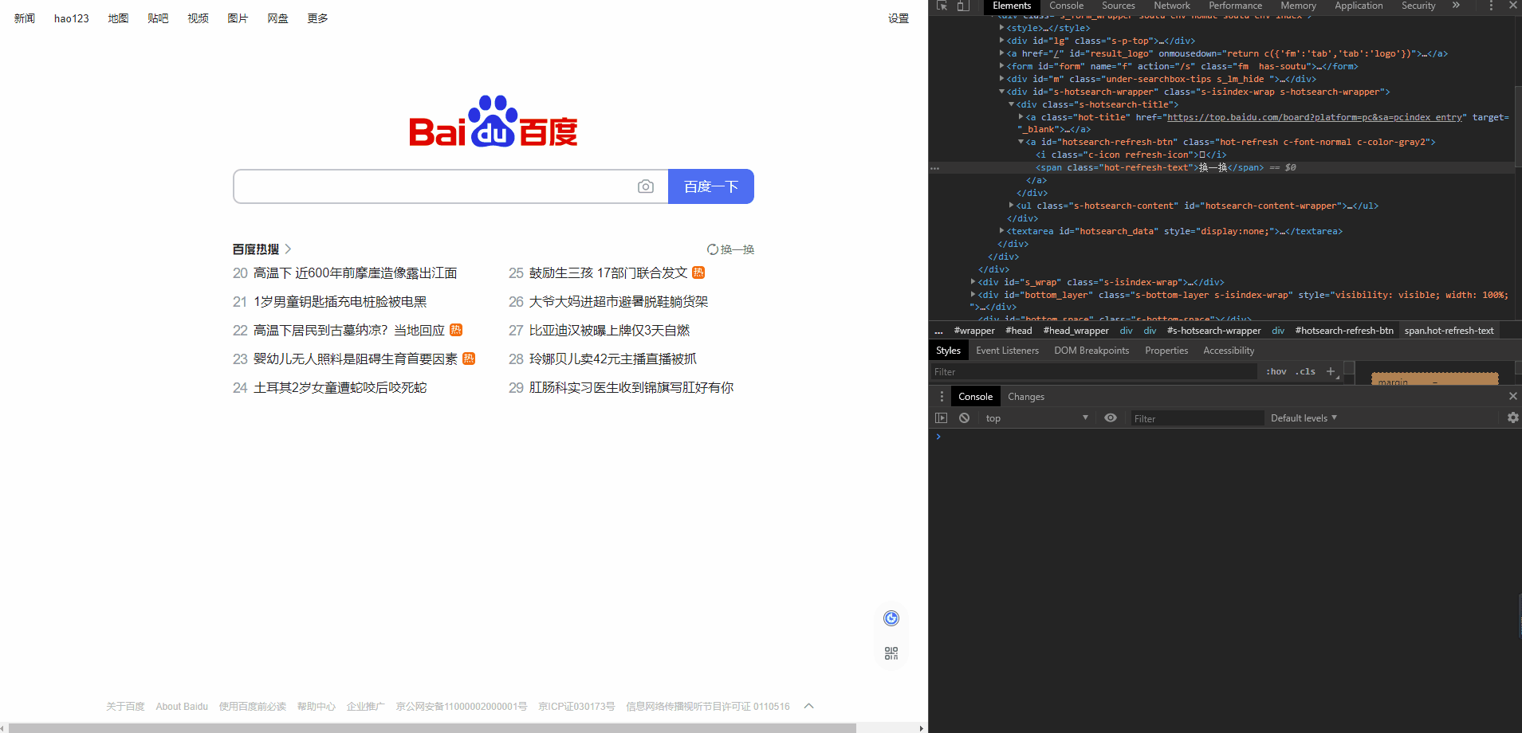Open the Network tab
1522x733 pixels.
click(x=1171, y=6)
